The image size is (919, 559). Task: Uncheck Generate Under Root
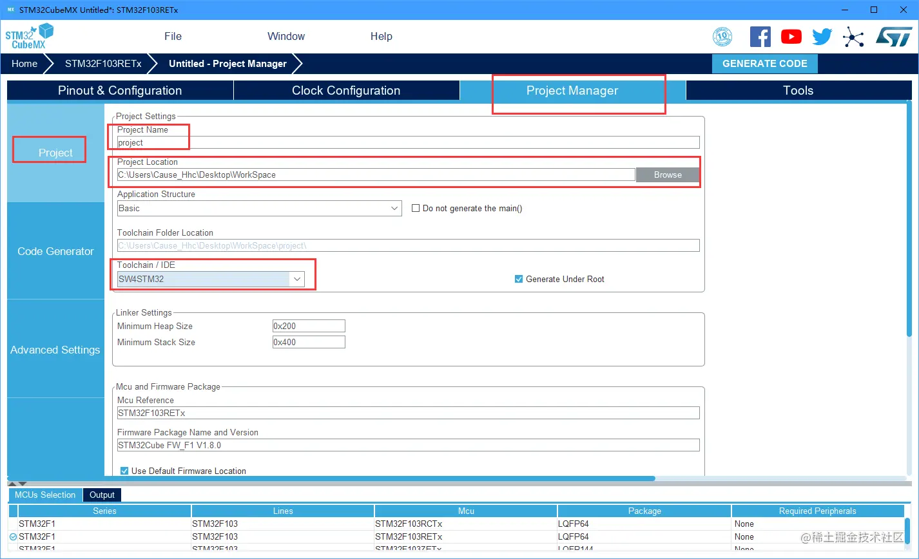pyautogui.click(x=519, y=279)
